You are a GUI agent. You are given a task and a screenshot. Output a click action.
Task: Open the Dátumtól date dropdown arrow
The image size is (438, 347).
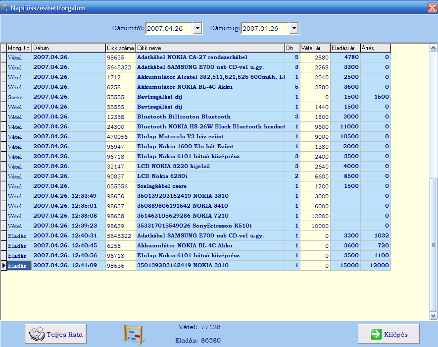pos(197,28)
